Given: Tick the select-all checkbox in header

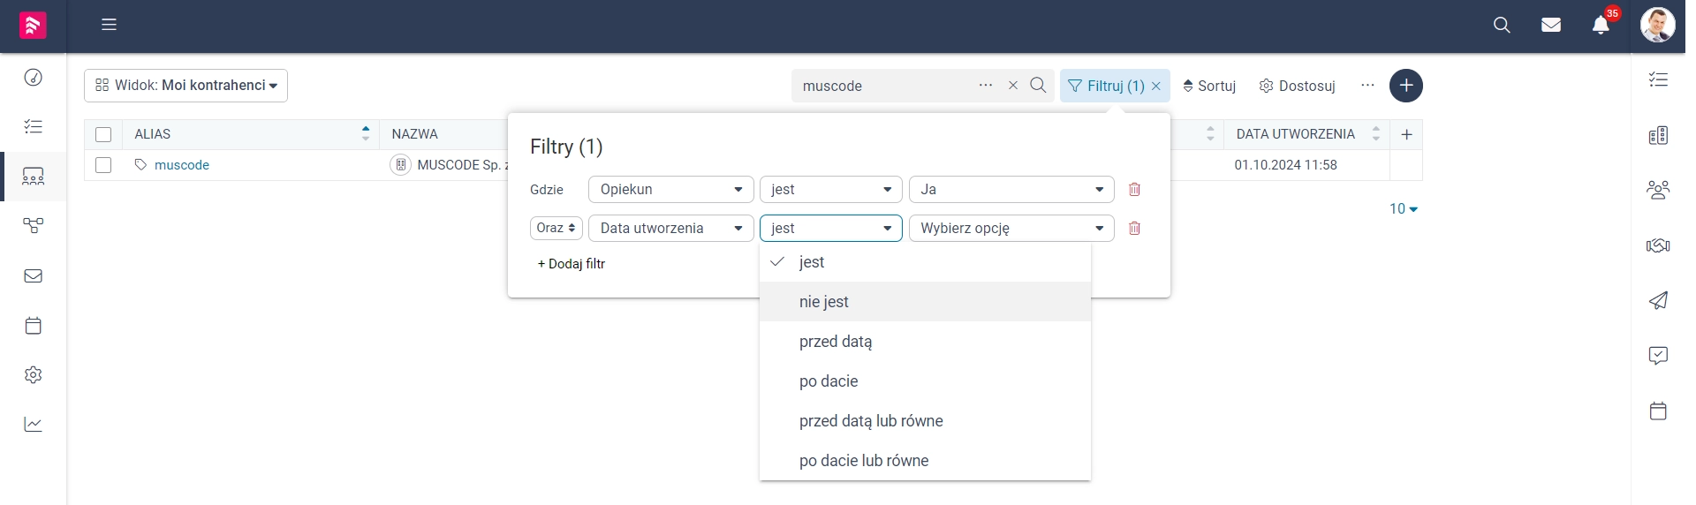Looking at the screenshot, I should point(103,134).
